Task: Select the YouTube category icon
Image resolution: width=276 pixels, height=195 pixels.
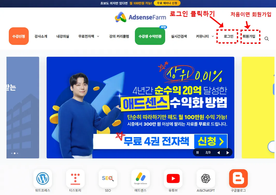Action: pos(173,178)
